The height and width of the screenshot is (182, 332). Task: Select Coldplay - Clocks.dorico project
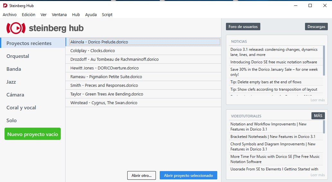(143, 50)
